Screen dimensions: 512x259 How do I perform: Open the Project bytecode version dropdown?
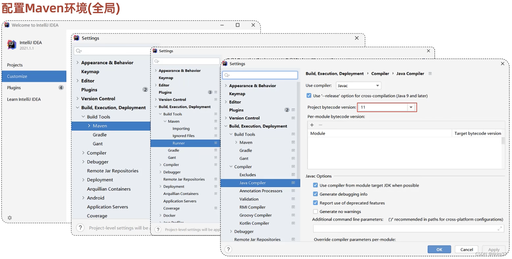411,107
